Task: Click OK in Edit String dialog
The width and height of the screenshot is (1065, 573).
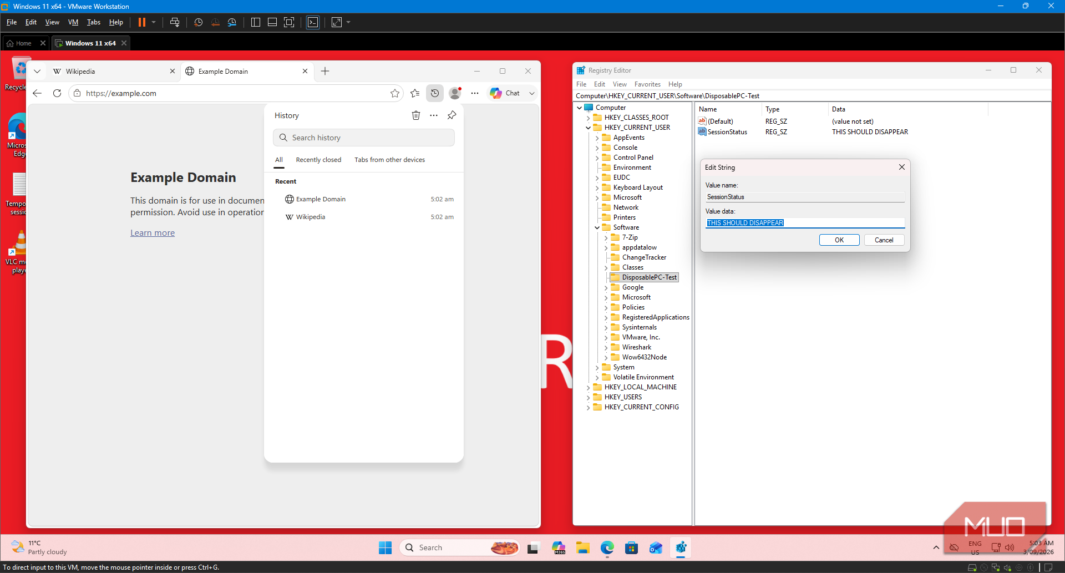Action: pyautogui.click(x=839, y=240)
